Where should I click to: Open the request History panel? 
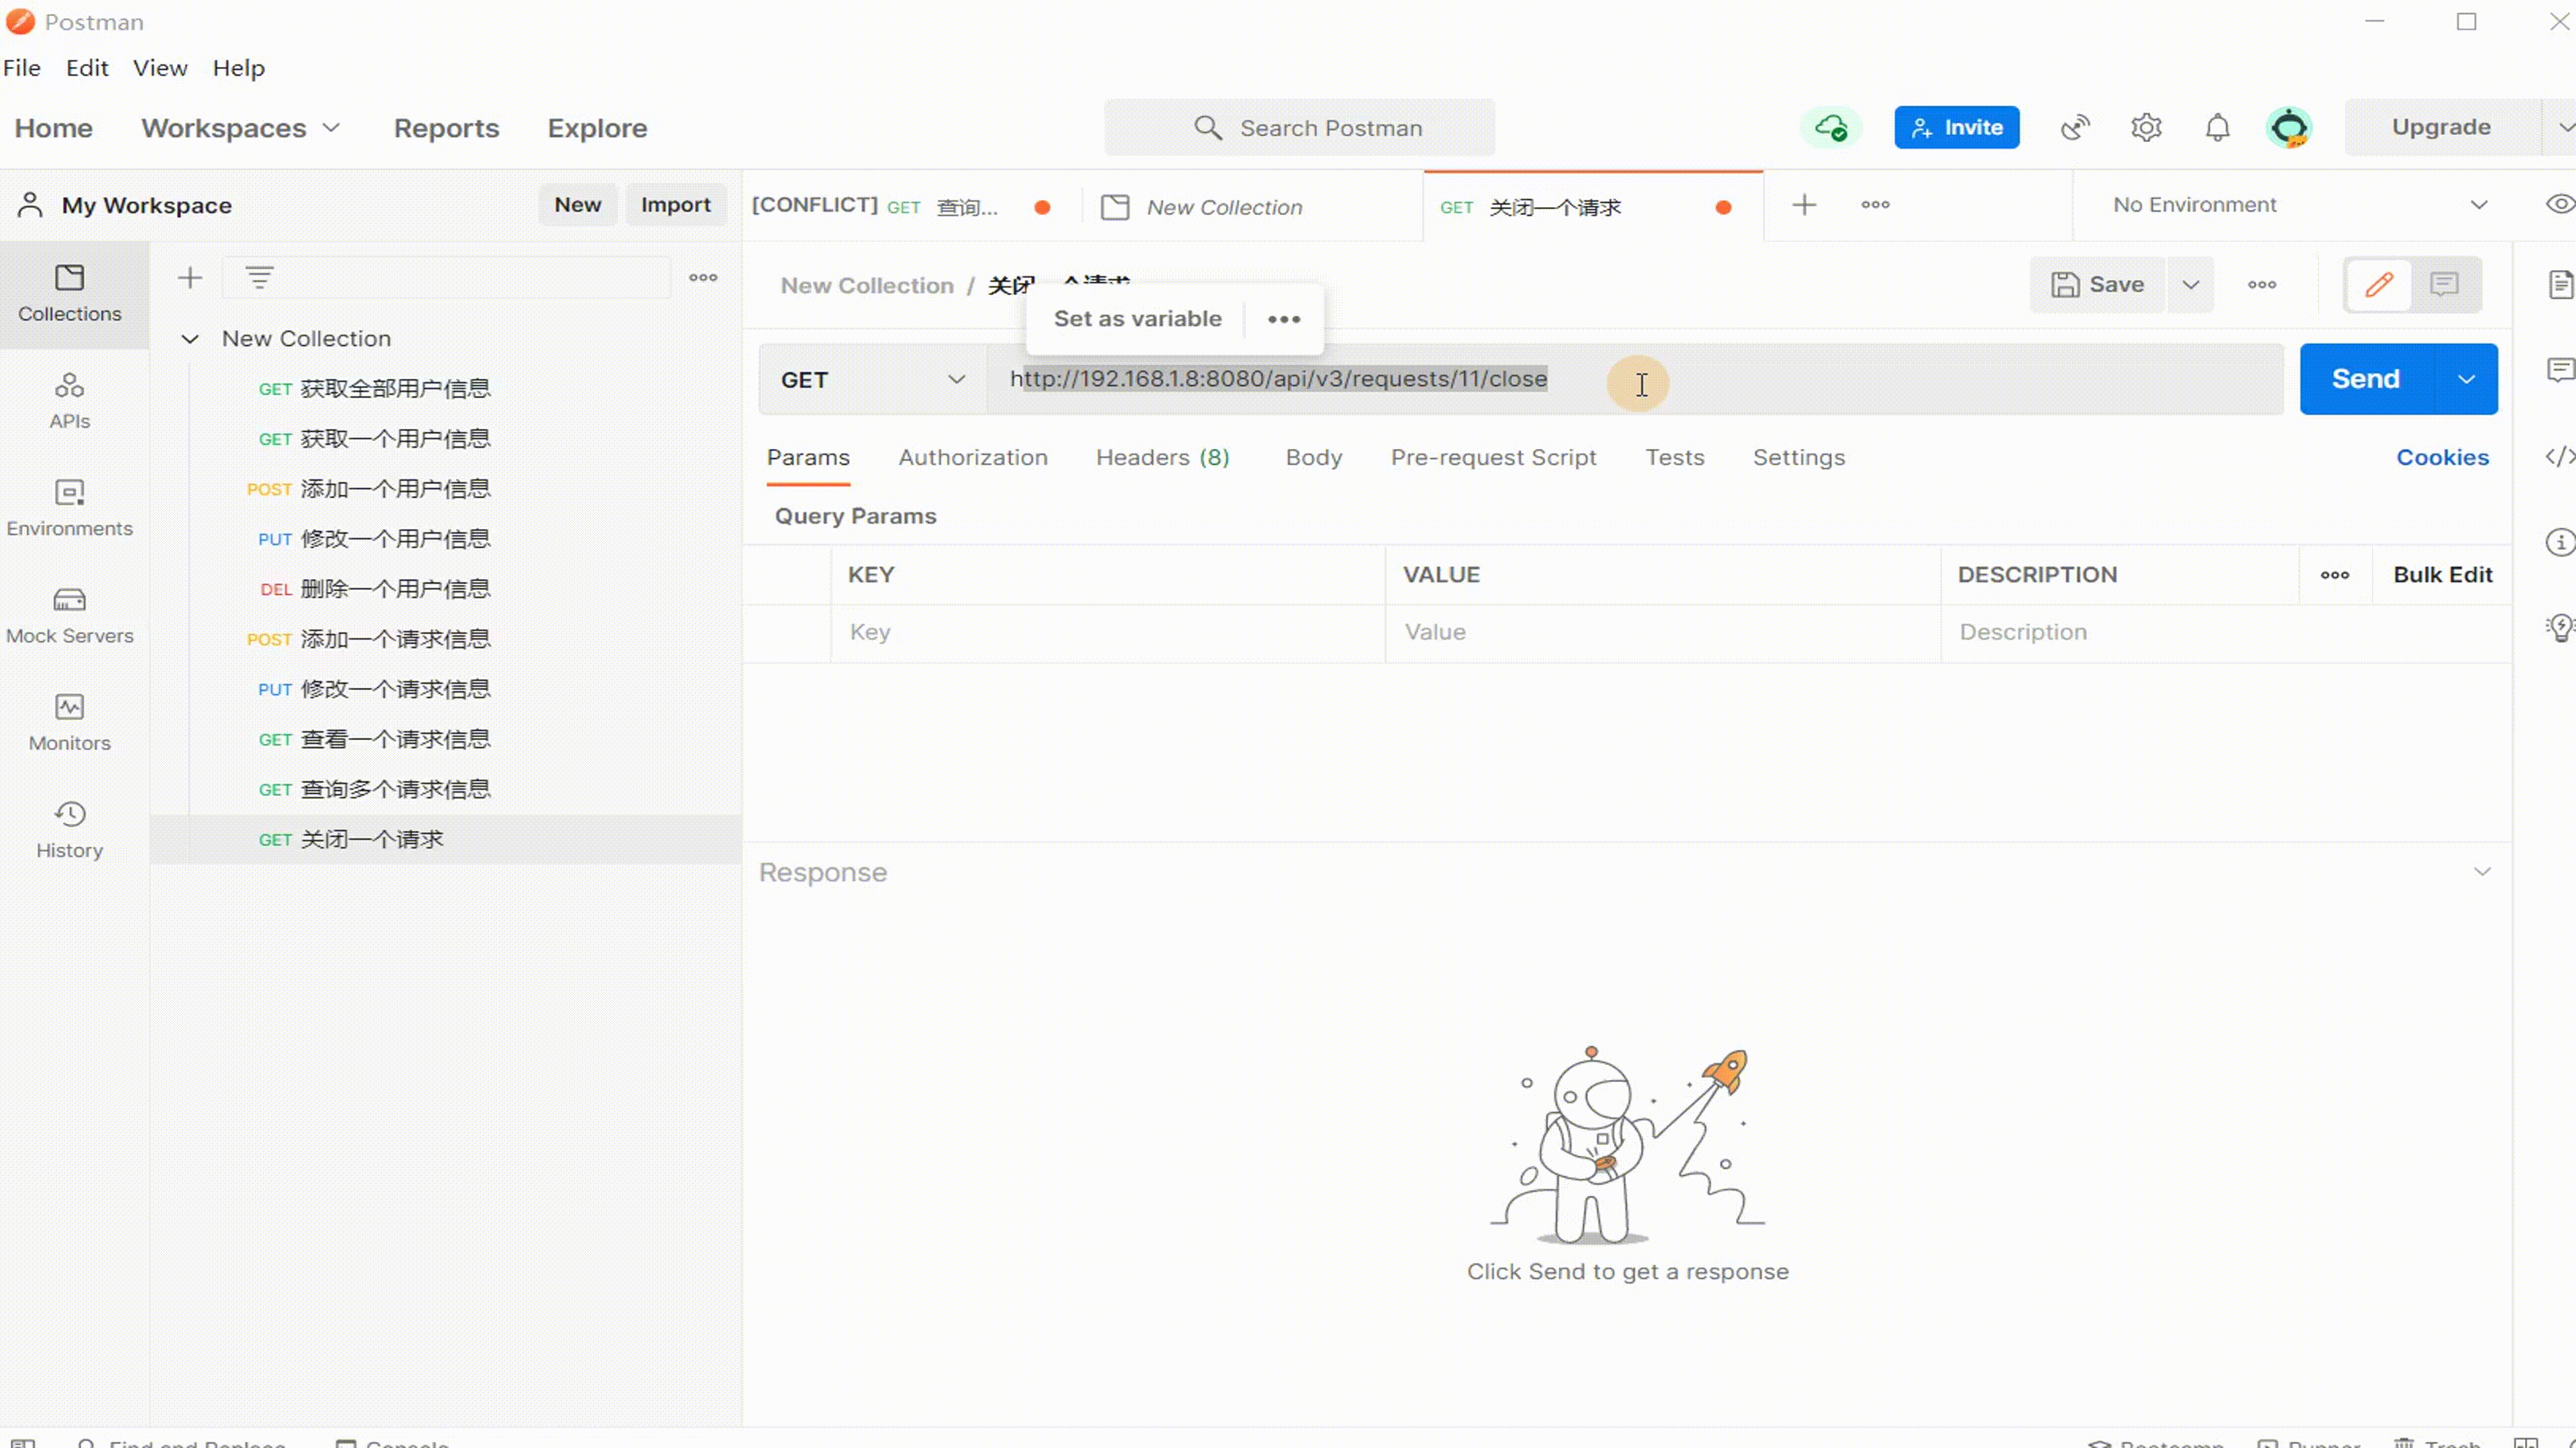point(69,829)
